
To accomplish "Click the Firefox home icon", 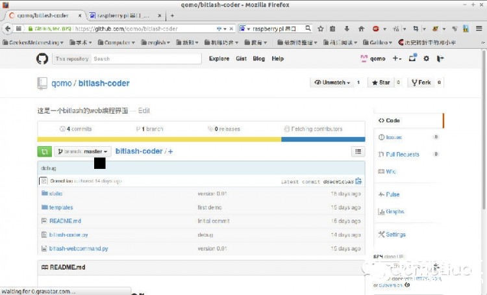I will point(361,29).
